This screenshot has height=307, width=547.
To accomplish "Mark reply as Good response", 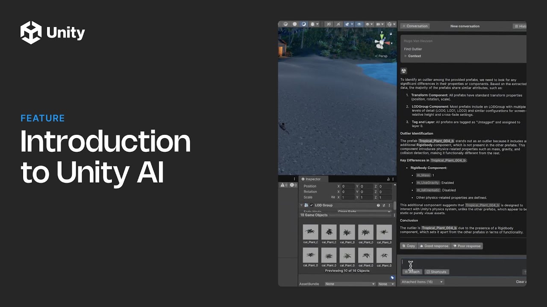I will click(434, 246).
